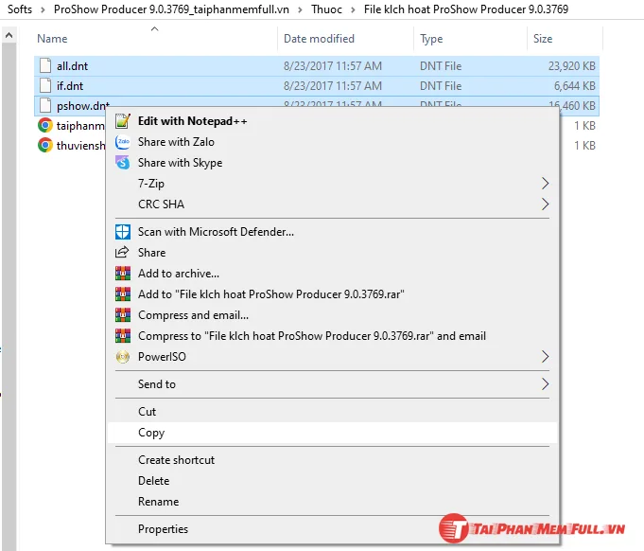Click DNT File type of all.dnt

(x=441, y=66)
